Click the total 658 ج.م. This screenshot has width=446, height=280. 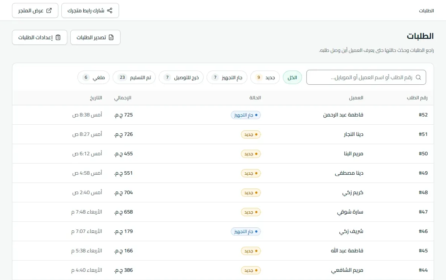click(x=123, y=212)
